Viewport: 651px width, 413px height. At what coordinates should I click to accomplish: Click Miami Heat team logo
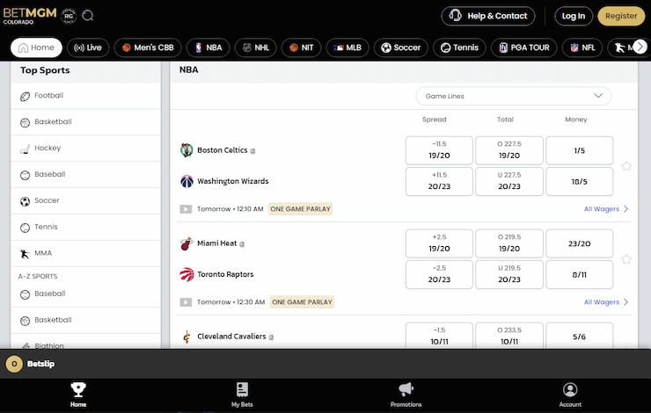pos(187,243)
